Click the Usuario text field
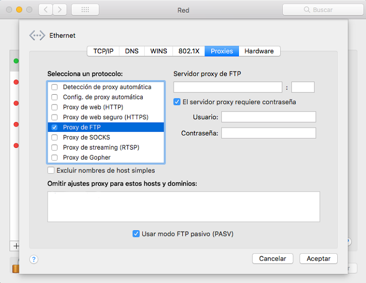The width and height of the screenshot is (366, 283). pos(268,117)
